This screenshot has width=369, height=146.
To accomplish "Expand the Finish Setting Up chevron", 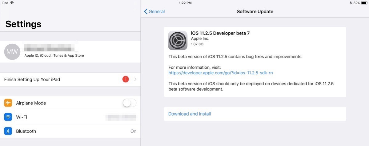I will (135, 79).
